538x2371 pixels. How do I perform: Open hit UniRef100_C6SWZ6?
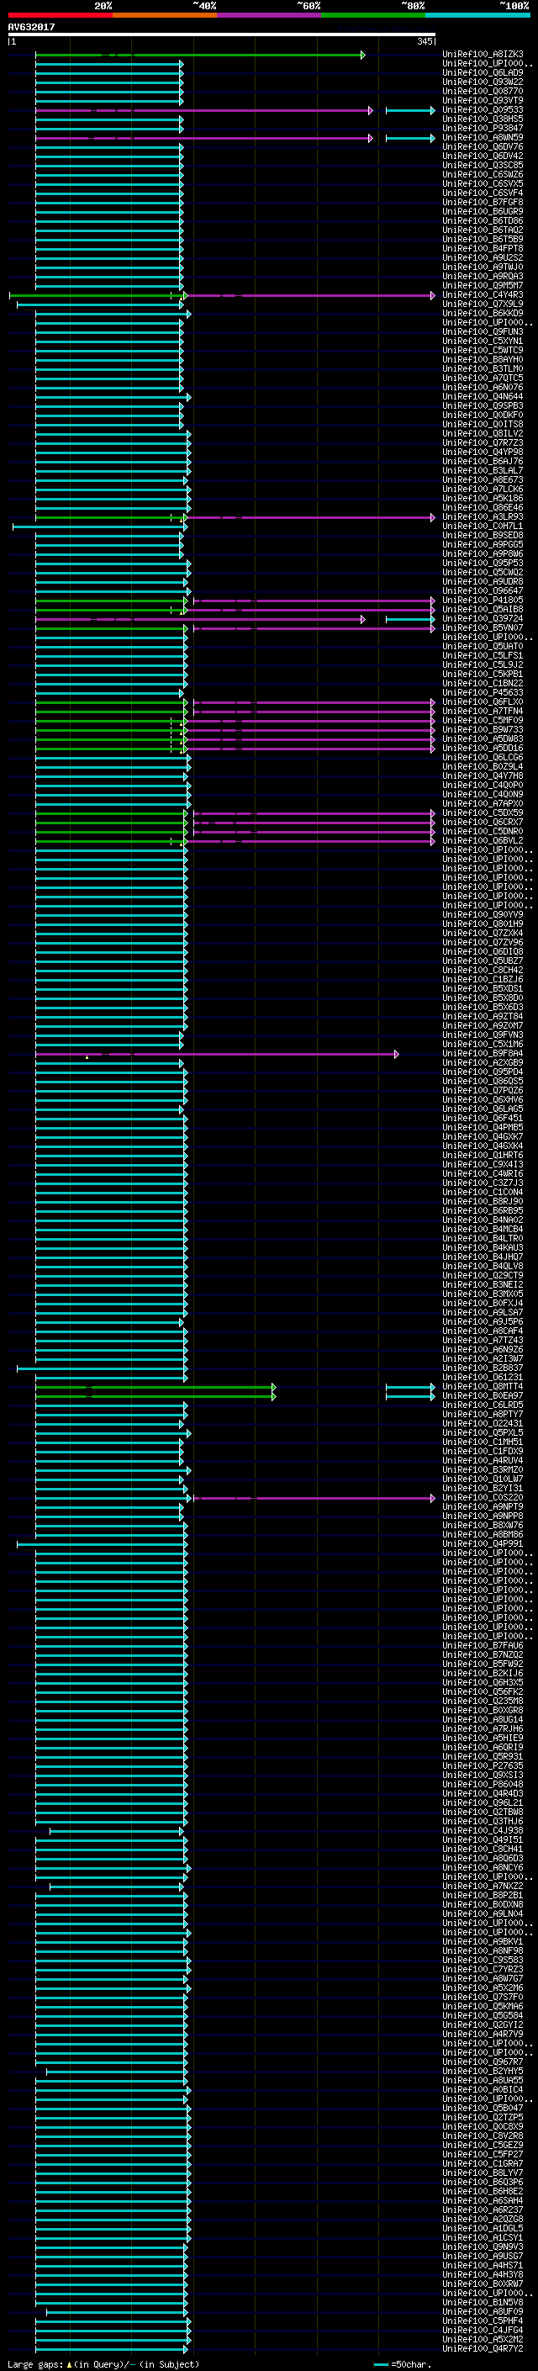coord(483,174)
